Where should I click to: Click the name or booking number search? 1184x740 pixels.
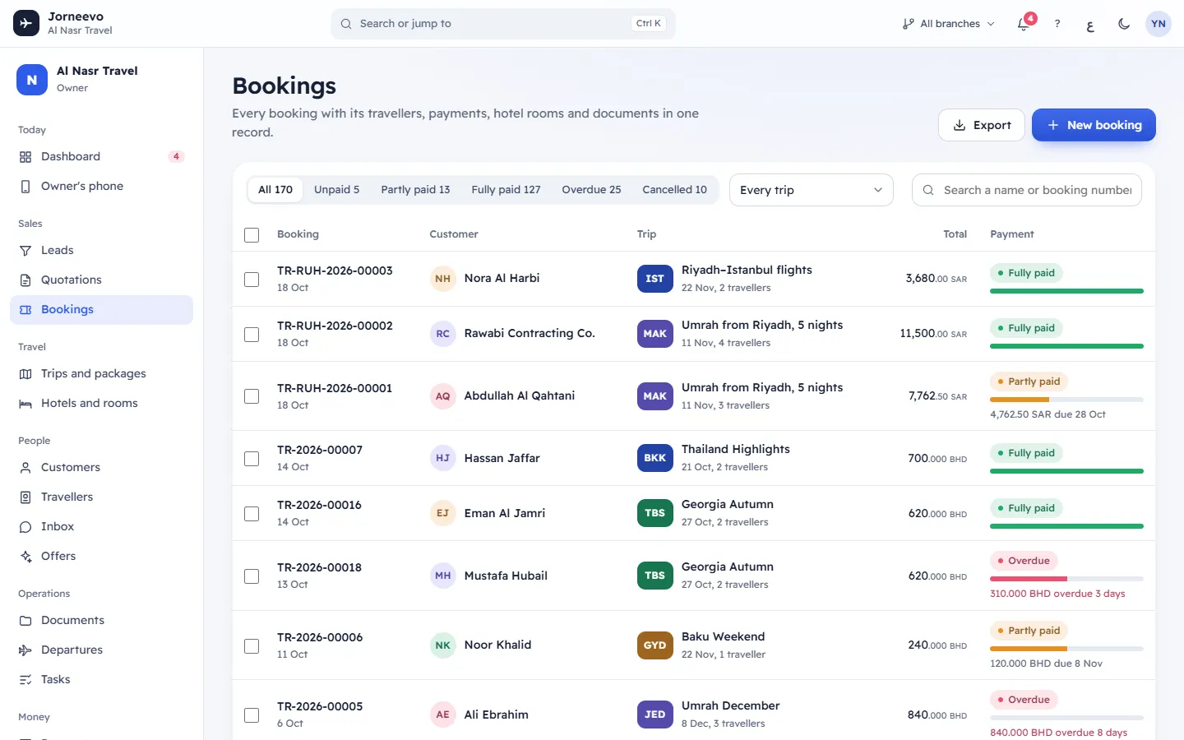[x=1026, y=190]
